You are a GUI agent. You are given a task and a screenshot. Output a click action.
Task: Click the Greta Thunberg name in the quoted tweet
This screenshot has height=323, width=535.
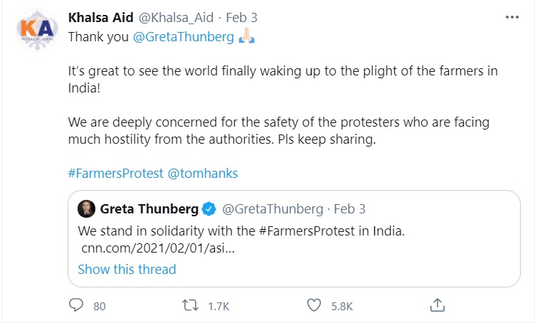pyautogui.click(x=148, y=208)
